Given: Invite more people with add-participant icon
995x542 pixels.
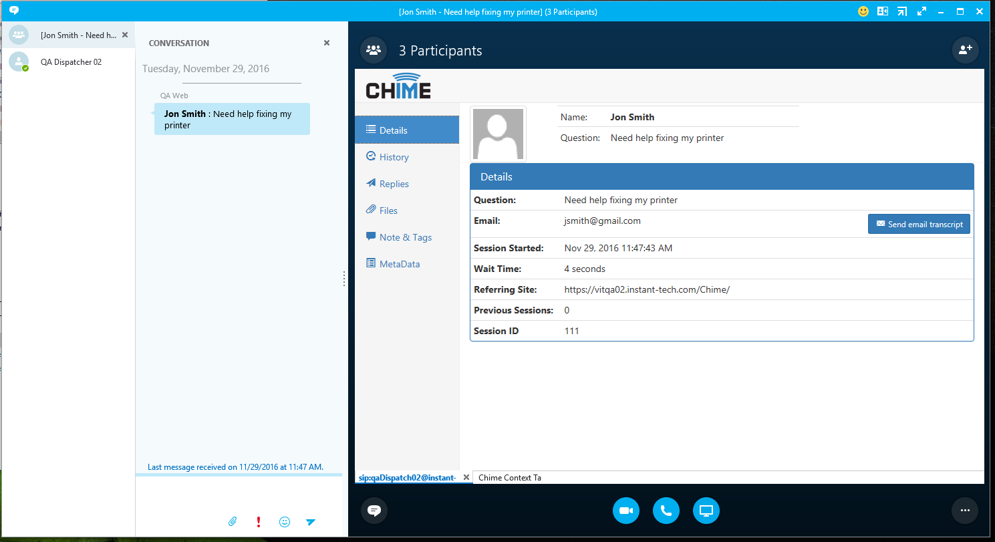Looking at the screenshot, I should 965,50.
